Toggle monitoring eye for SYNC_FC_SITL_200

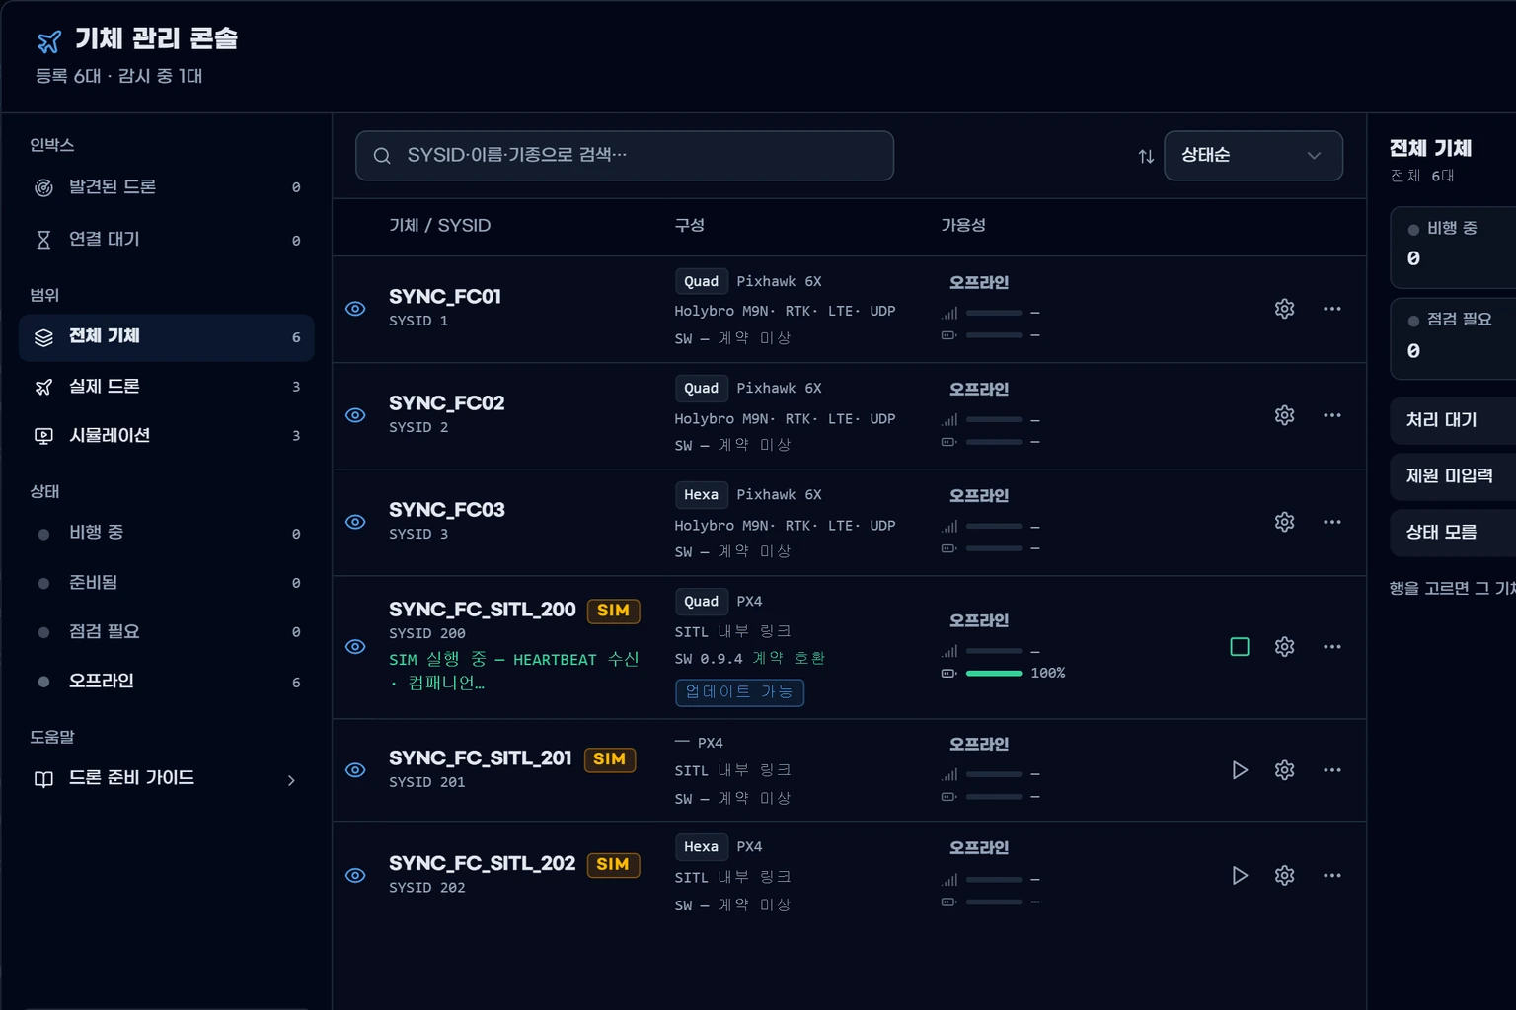click(355, 647)
